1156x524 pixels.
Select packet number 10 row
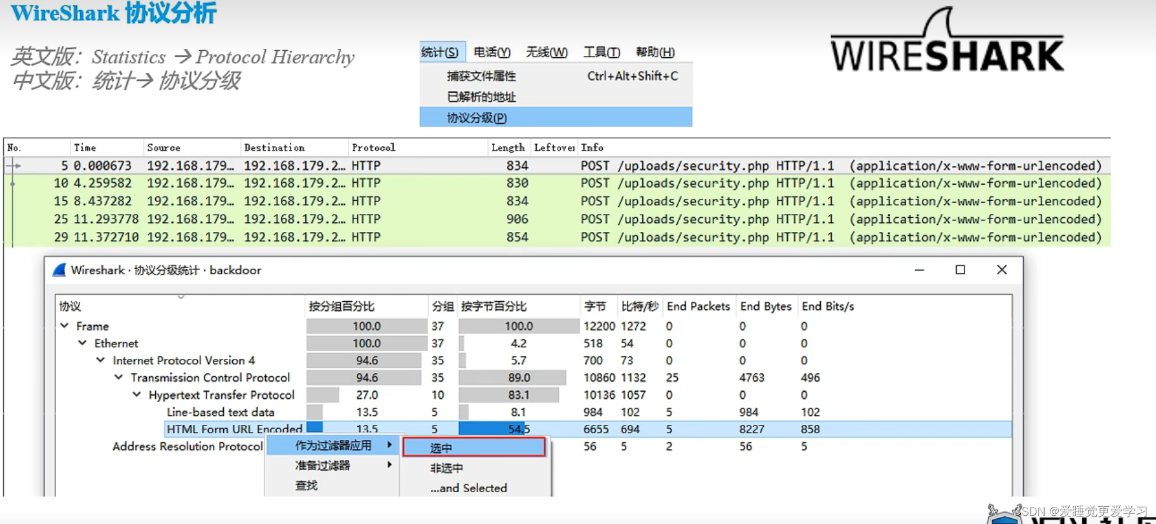click(557, 184)
